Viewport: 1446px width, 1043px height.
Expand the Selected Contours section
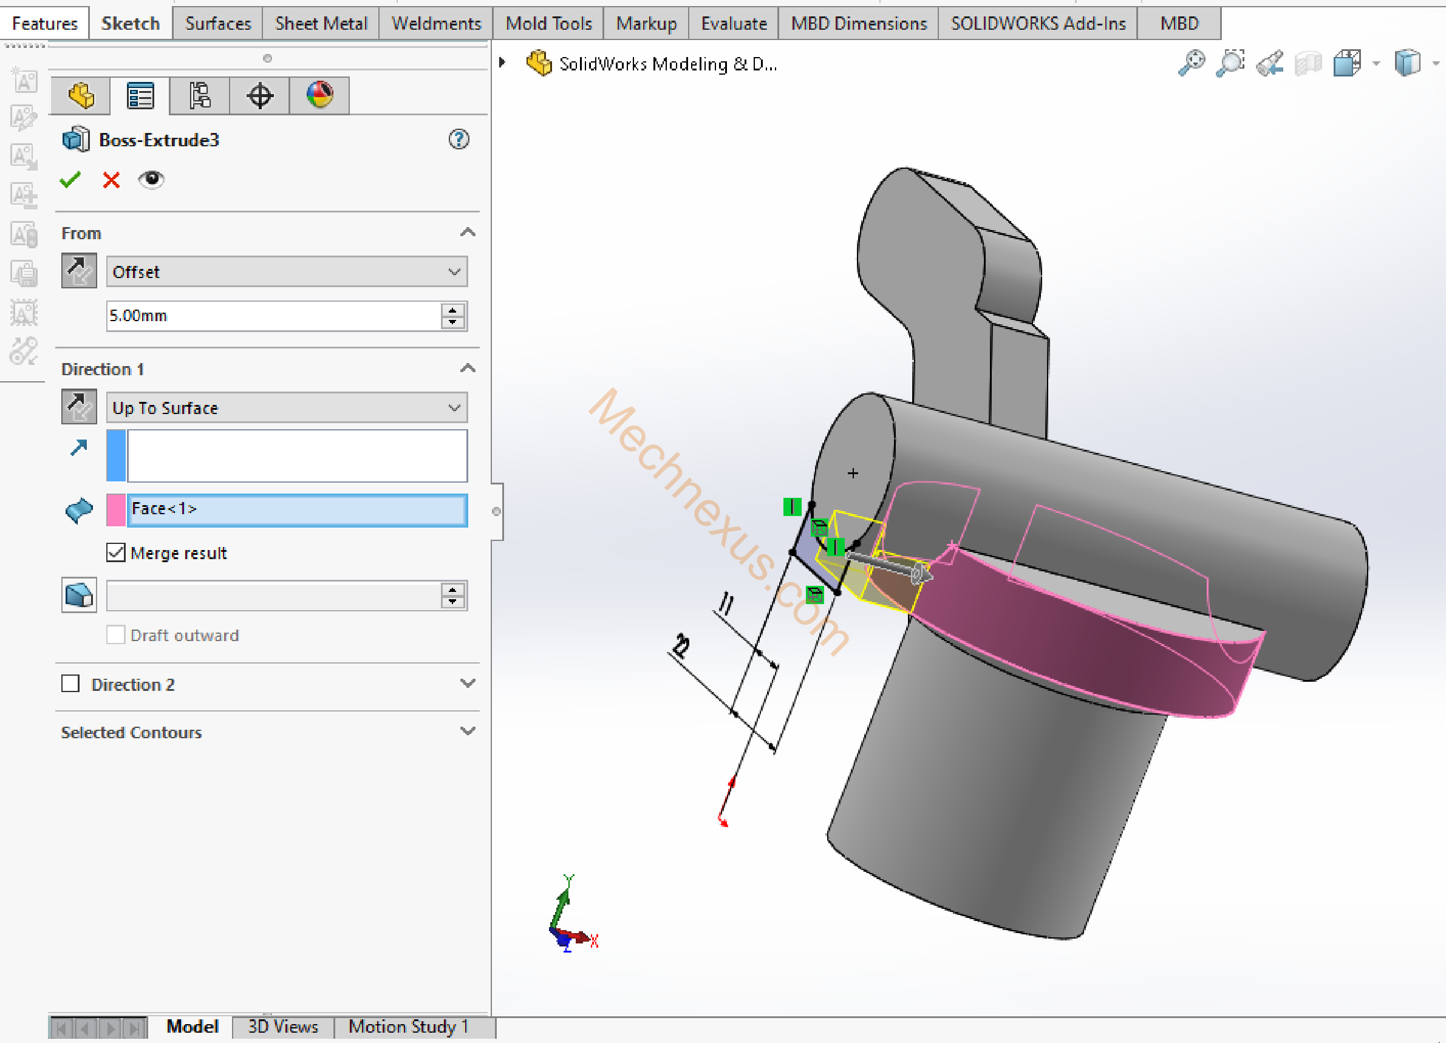[x=468, y=731]
